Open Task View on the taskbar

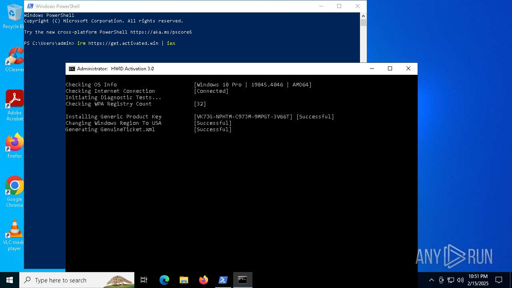coord(144,280)
